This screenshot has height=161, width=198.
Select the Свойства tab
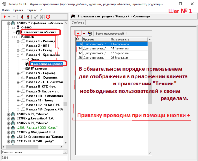pyautogui.click(x=78, y=23)
